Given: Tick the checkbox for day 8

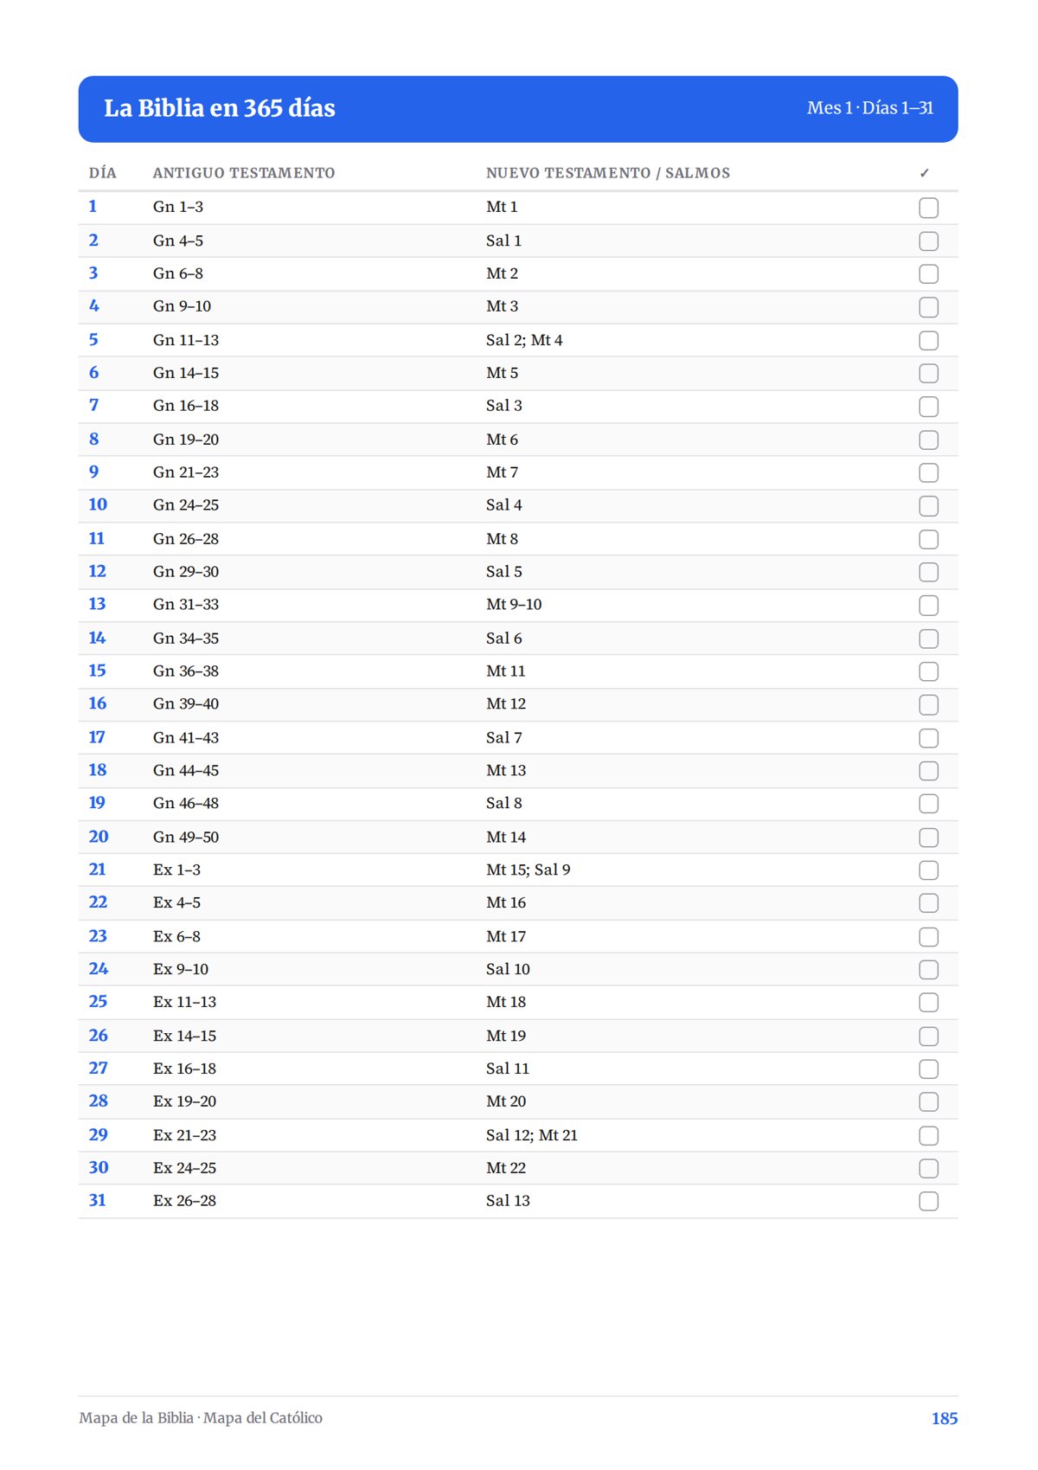Looking at the screenshot, I should coord(928,440).
